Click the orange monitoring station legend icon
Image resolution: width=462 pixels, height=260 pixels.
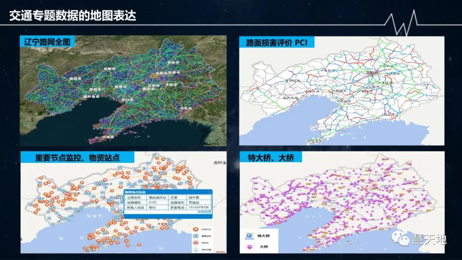(195, 229)
